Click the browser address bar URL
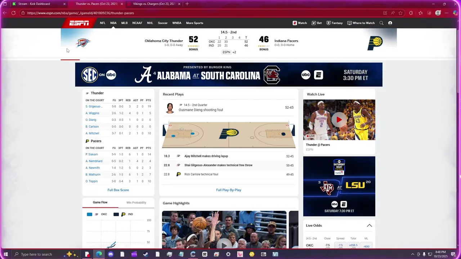 click(x=81, y=13)
